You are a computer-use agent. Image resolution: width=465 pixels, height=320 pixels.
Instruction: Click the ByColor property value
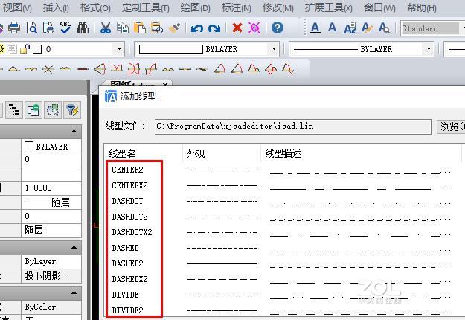coord(51,307)
